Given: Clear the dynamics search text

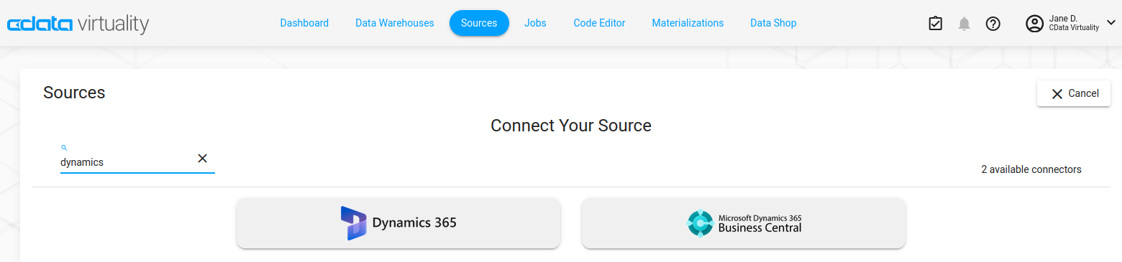Looking at the screenshot, I should (x=202, y=159).
